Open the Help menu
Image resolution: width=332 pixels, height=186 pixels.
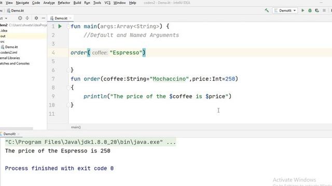133,3
